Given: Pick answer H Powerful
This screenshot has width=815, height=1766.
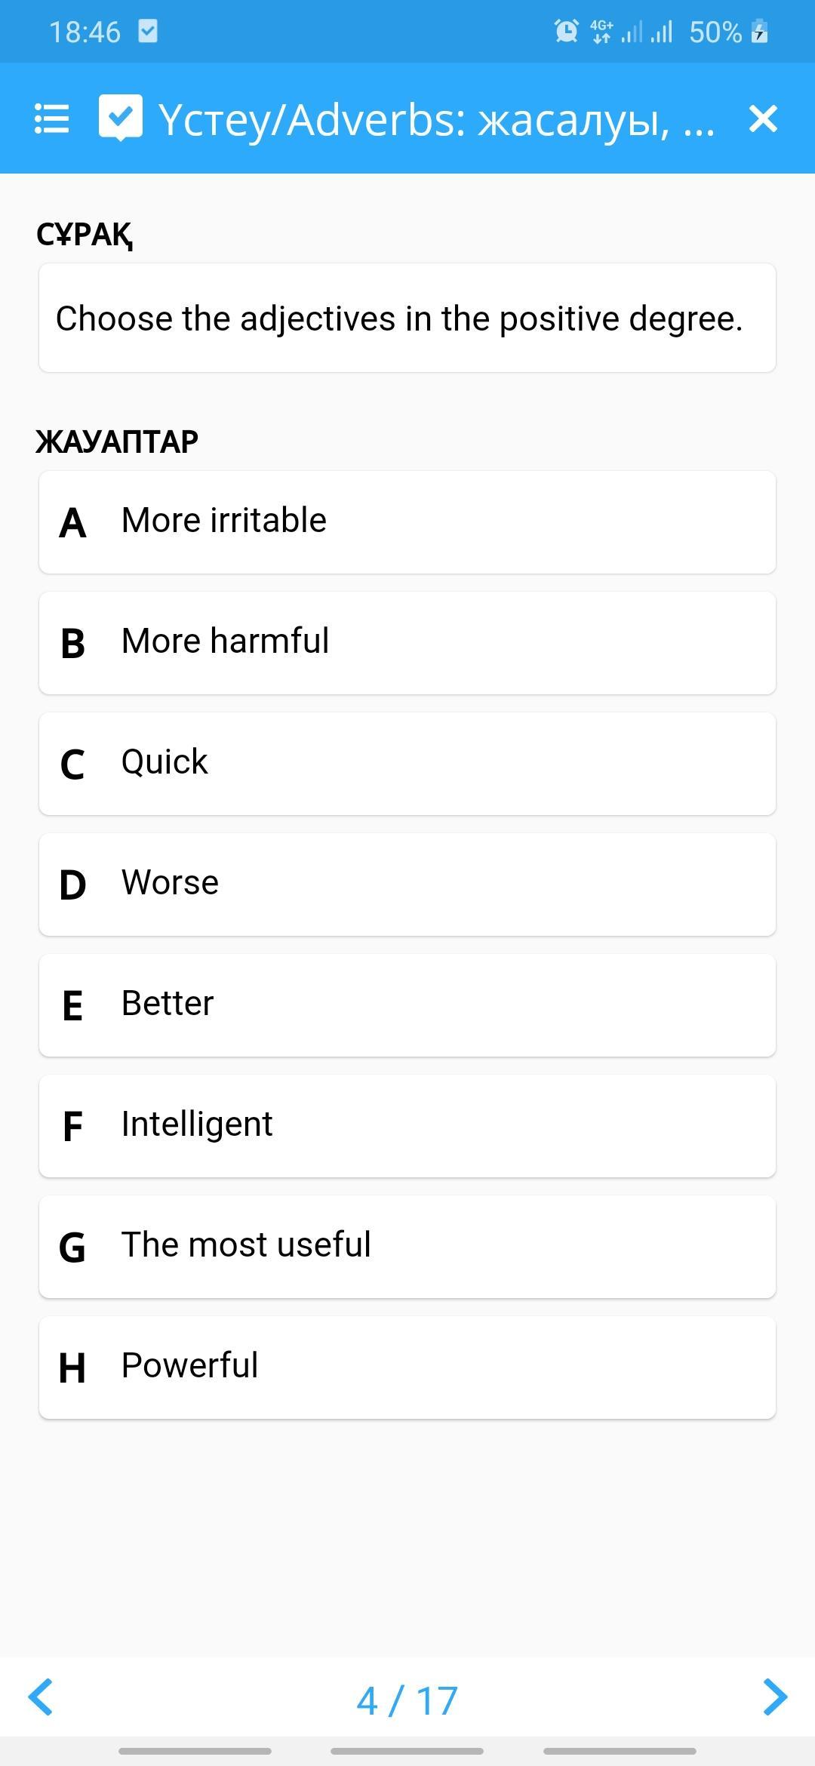Looking at the screenshot, I should [x=407, y=1368].
